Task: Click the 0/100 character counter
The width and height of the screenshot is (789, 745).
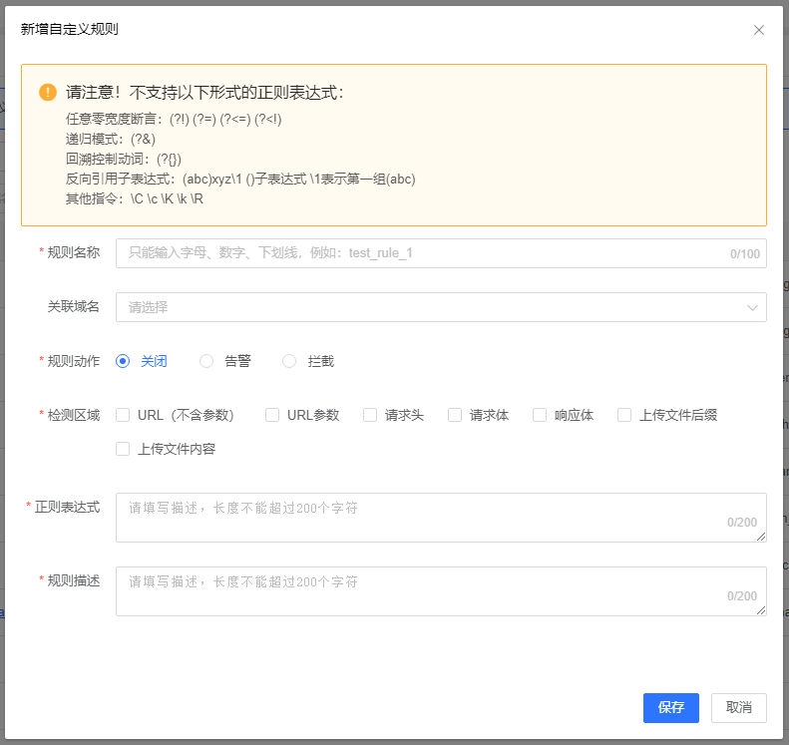Action: click(x=745, y=254)
